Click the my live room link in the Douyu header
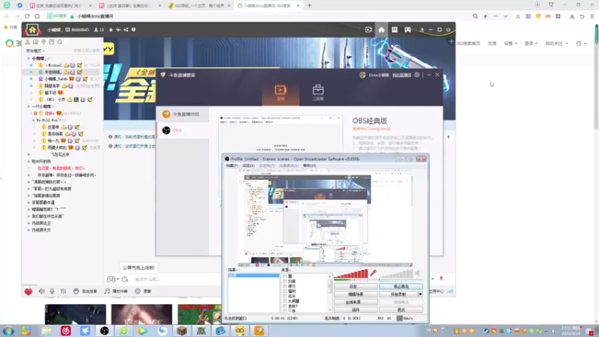The width and height of the screenshot is (599, 337). [x=401, y=75]
